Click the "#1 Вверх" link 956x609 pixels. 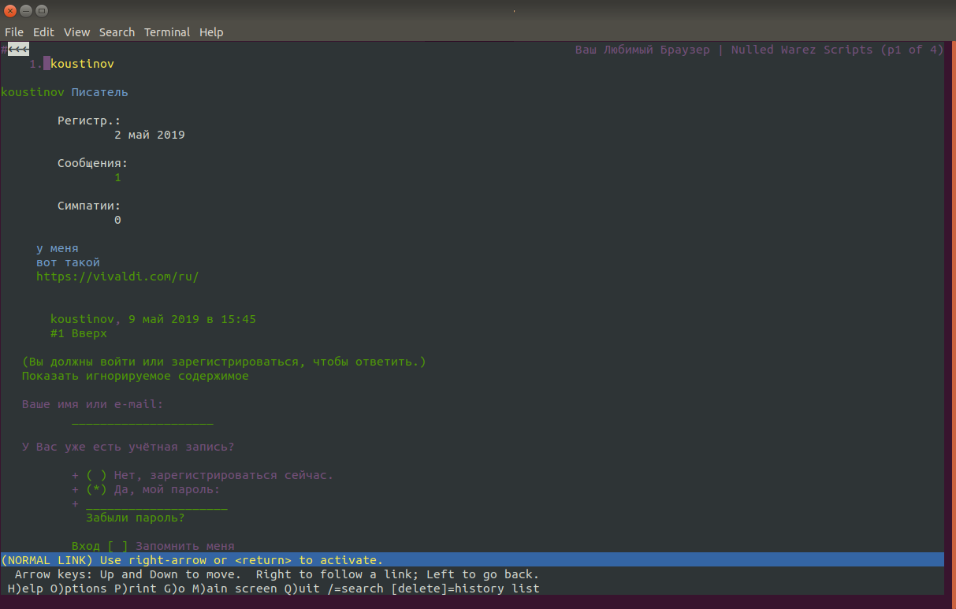[x=79, y=333]
